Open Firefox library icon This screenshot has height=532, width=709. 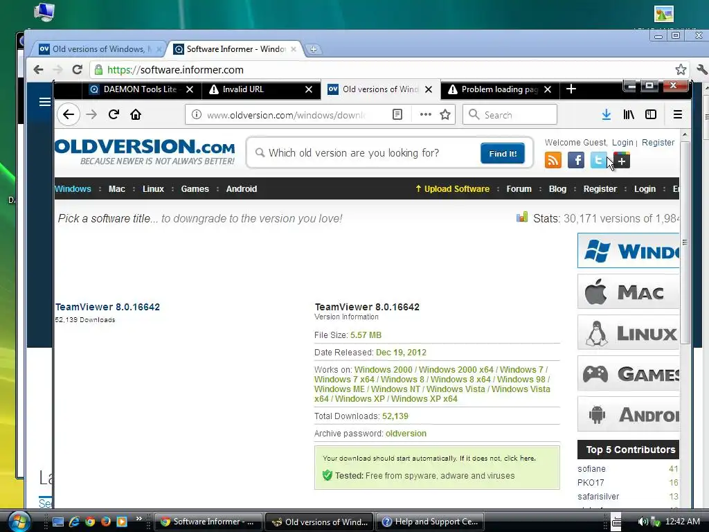pos(629,114)
